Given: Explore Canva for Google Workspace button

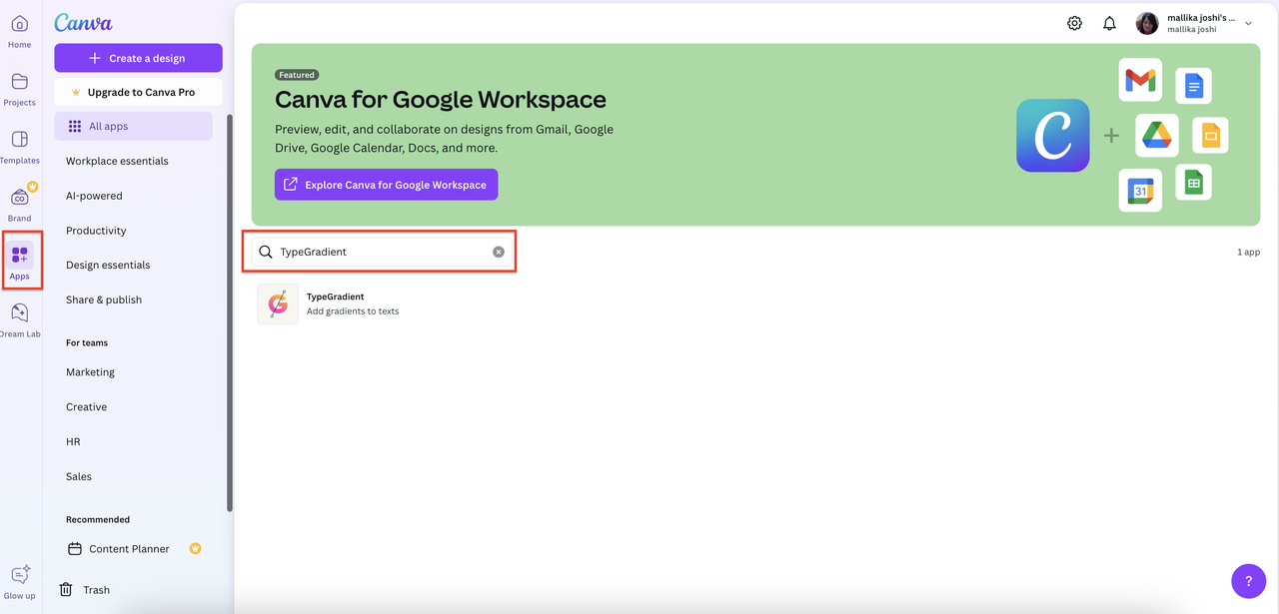Looking at the screenshot, I should pyautogui.click(x=386, y=185).
